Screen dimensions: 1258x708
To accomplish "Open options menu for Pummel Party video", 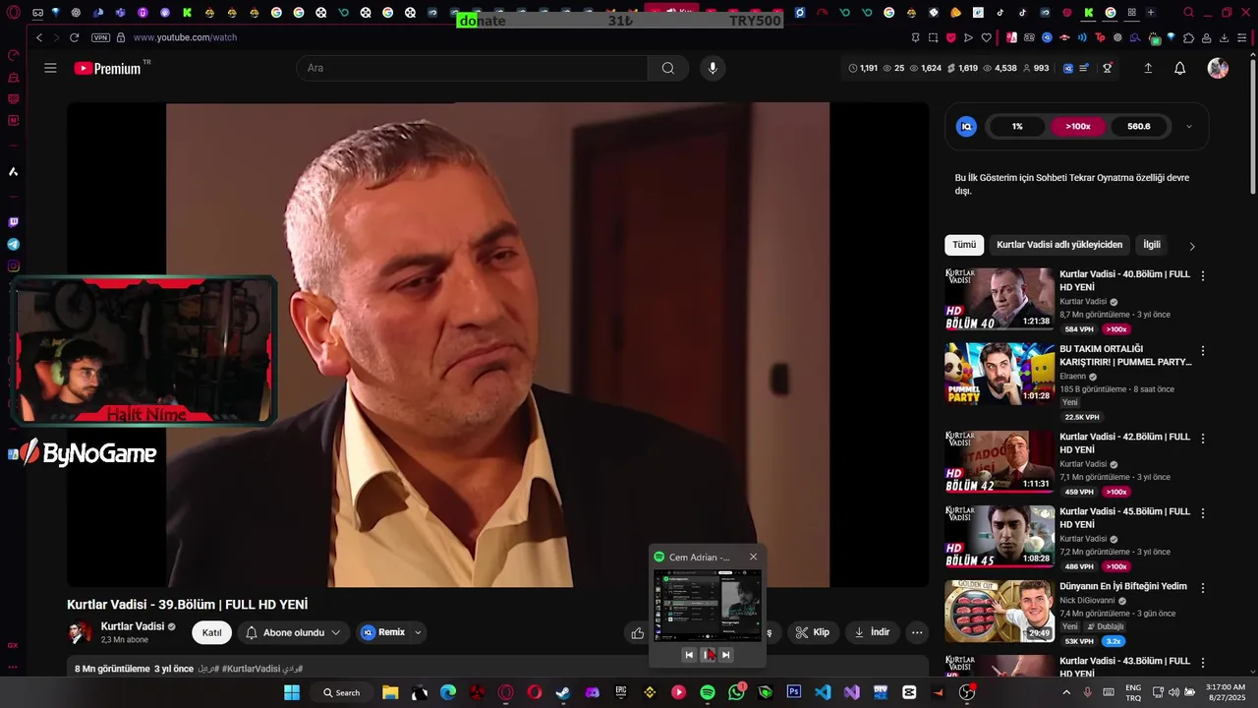I will (1203, 351).
